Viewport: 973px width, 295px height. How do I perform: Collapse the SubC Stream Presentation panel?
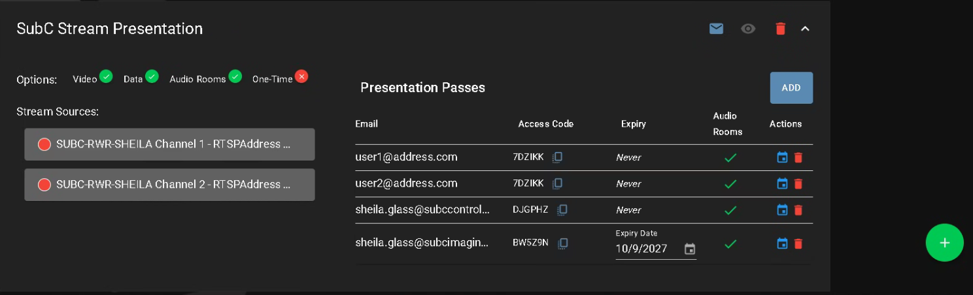click(805, 29)
